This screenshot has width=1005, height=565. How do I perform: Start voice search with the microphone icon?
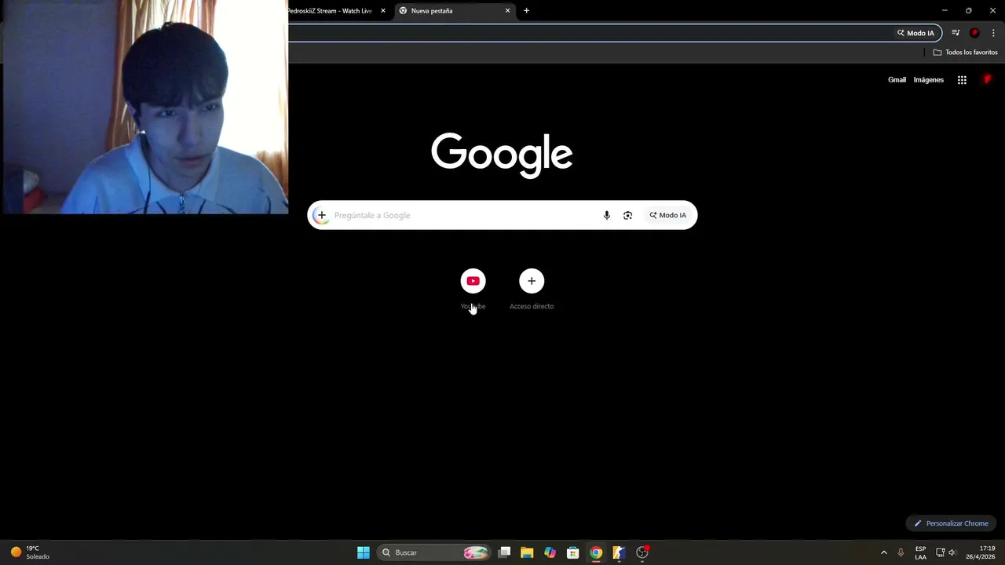point(606,215)
